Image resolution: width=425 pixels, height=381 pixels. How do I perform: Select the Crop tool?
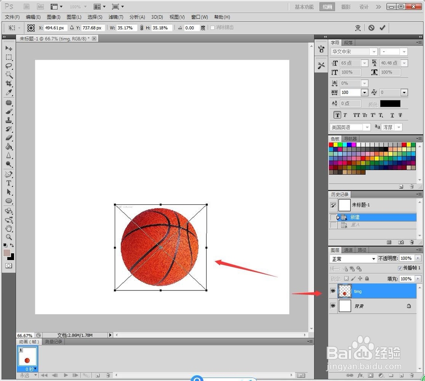coord(8,83)
